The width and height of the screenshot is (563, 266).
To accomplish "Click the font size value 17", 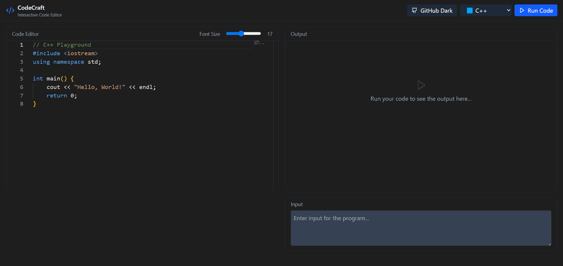I will pos(270,34).
